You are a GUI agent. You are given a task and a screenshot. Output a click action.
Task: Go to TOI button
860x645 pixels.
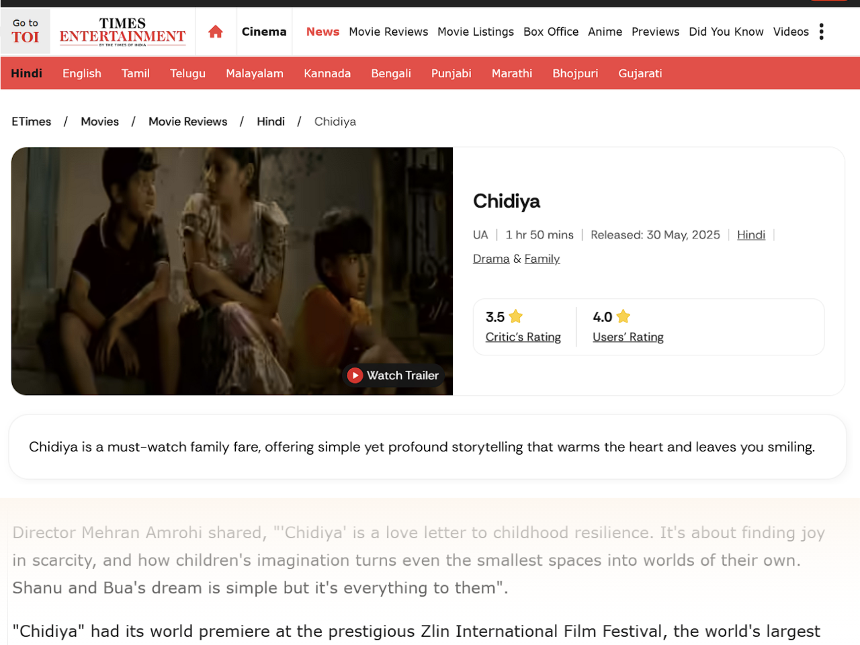point(26,32)
